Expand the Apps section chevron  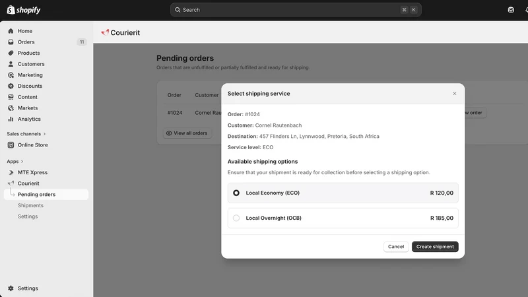pos(22,161)
